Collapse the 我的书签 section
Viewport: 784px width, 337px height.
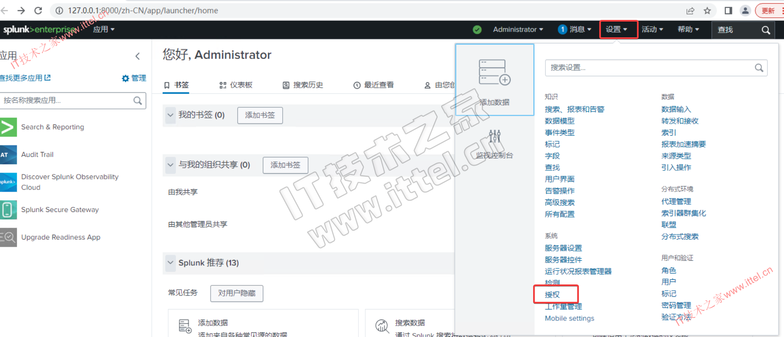click(x=170, y=115)
